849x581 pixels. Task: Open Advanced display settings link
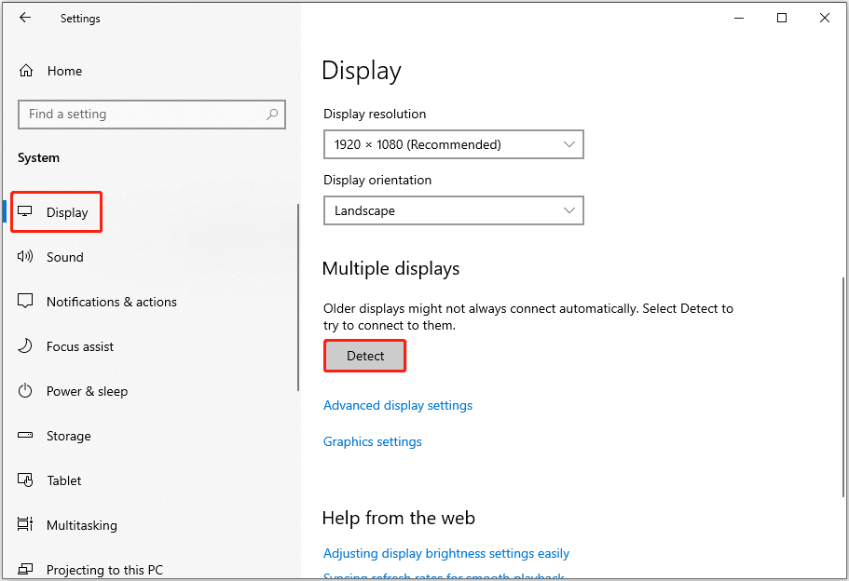(398, 405)
